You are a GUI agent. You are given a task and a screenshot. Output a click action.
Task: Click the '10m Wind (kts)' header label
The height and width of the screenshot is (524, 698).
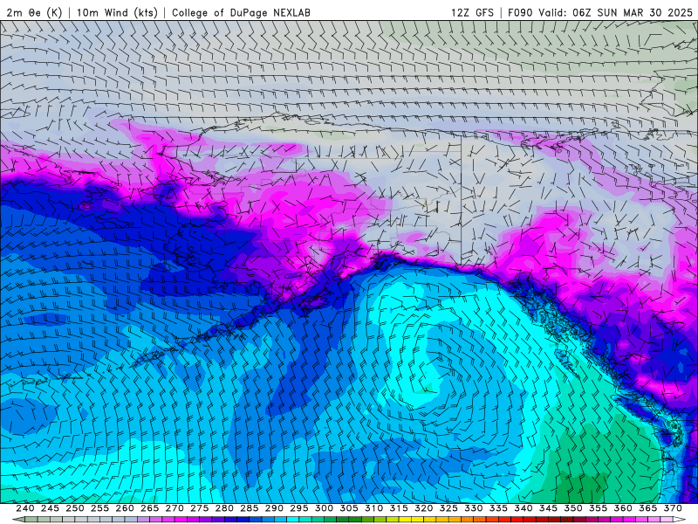(117, 12)
